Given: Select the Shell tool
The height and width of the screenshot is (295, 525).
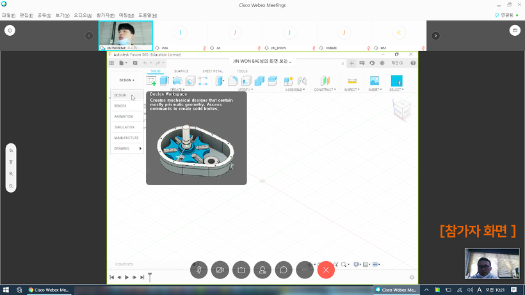Looking at the screenshot, I should [x=246, y=81].
